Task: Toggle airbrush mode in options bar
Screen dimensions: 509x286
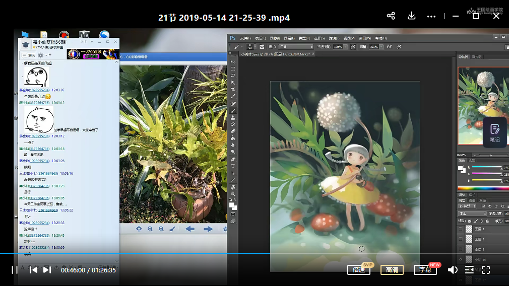Action: (389, 47)
